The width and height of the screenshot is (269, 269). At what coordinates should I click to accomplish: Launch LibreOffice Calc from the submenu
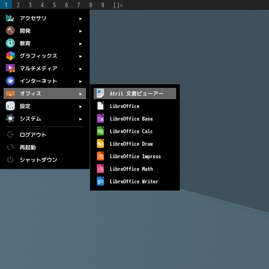[135, 131]
